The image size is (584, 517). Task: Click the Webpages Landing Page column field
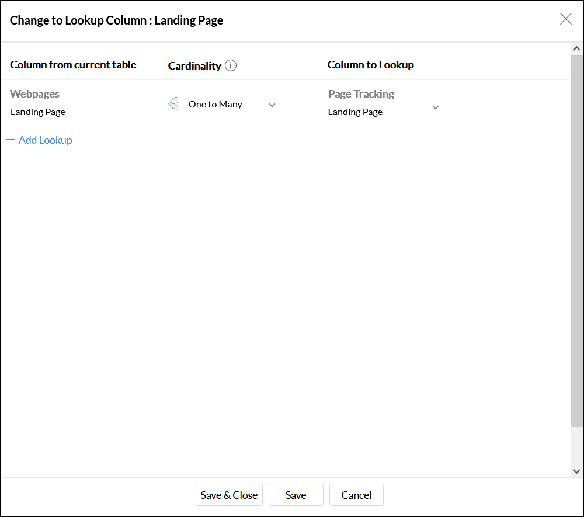coord(38,112)
